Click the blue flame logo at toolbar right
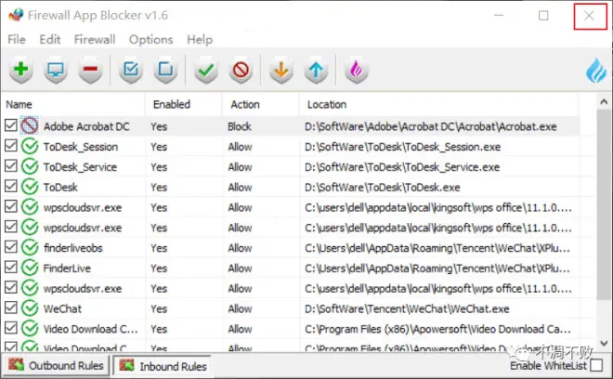 [x=595, y=71]
